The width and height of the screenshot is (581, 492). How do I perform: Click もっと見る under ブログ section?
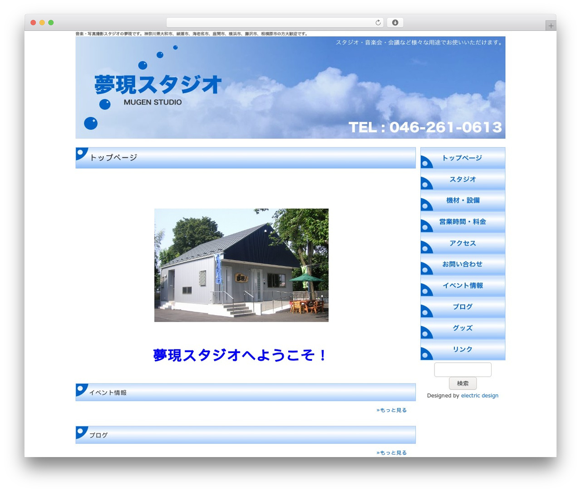pyautogui.click(x=391, y=453)
